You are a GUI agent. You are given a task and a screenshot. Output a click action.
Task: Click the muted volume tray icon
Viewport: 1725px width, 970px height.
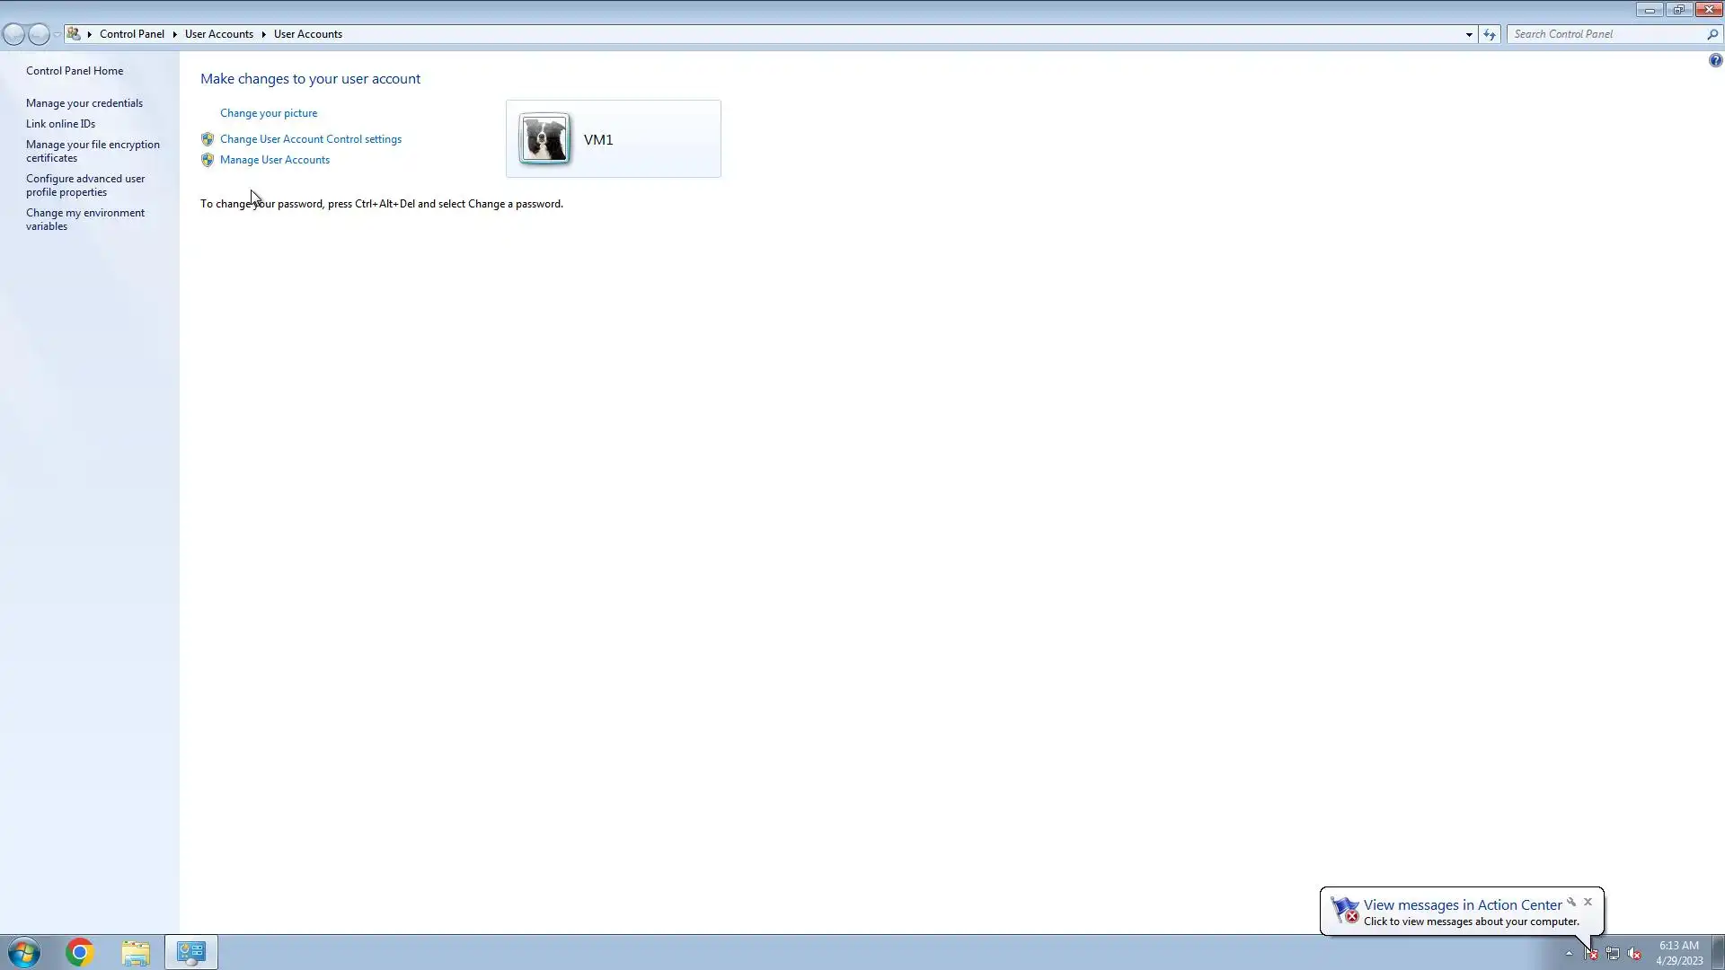[1634, 954]
